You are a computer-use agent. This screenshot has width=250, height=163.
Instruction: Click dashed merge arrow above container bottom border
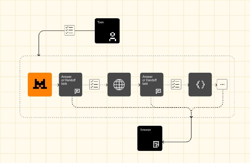coord(191,116)
